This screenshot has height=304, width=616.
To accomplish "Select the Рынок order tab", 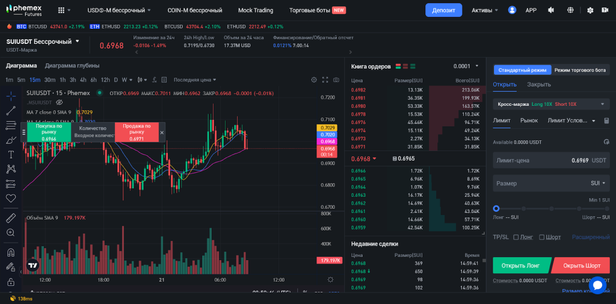I will click(529, 120).
